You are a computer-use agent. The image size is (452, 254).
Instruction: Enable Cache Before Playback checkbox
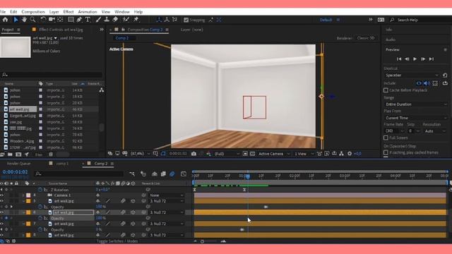tap(386, 90)
